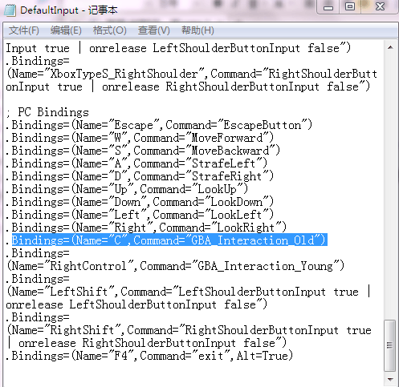The width and height of the screenshot is (399, 387).
Task: Minimize the Notepad window
Action: pyautogui.click(x=328, y=7)
